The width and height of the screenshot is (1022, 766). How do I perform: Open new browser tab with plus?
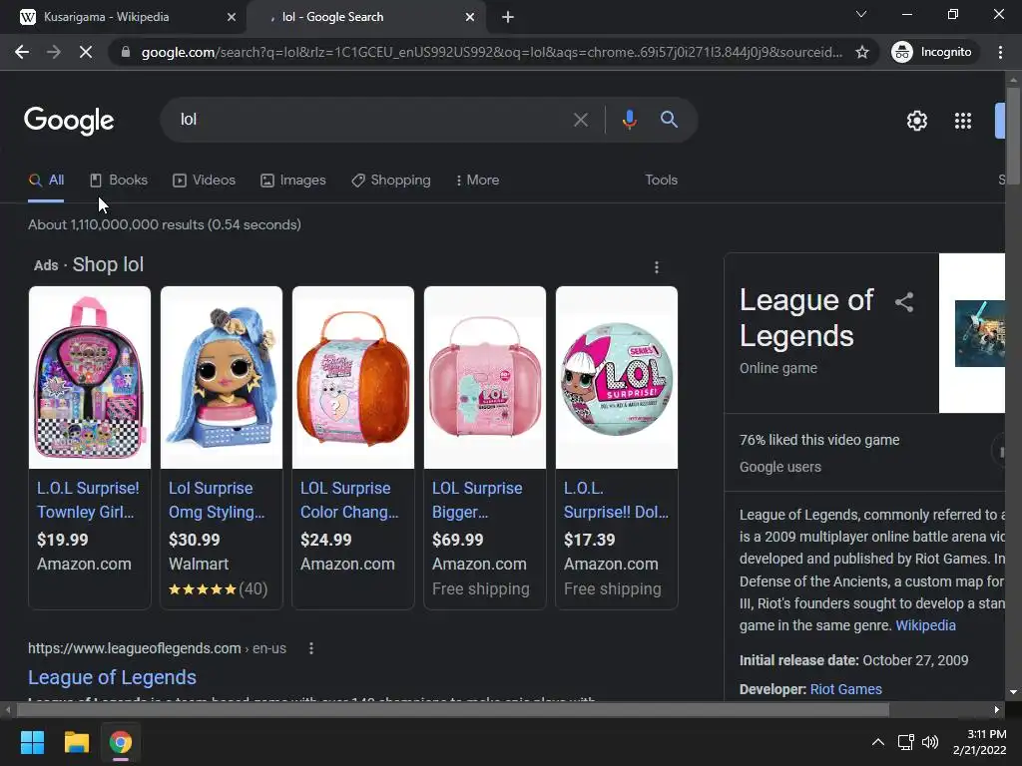(x=508, y=18)
